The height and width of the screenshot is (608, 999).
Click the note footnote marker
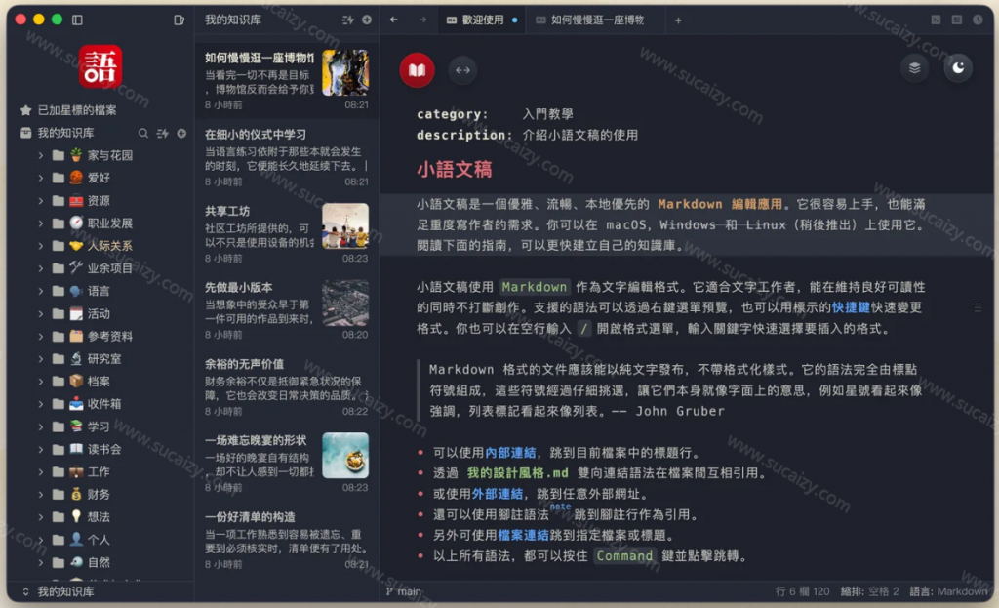pyautogui.click(x=561, y=507)
